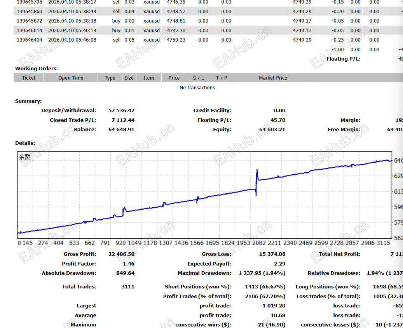Select Maximal Drawdown value 1 237.95 (1.94%)
Screen dimensions: 403x328
pyautogui.click(x=262, y=273)
